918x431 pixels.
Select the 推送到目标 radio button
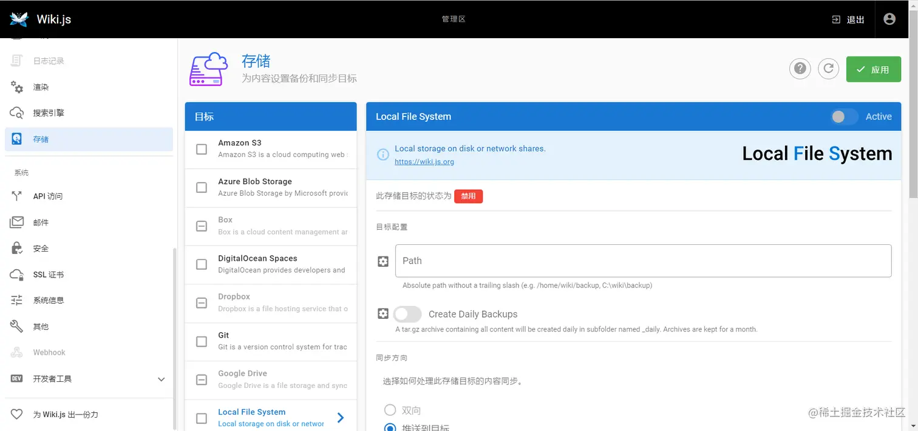pos(390,427)
